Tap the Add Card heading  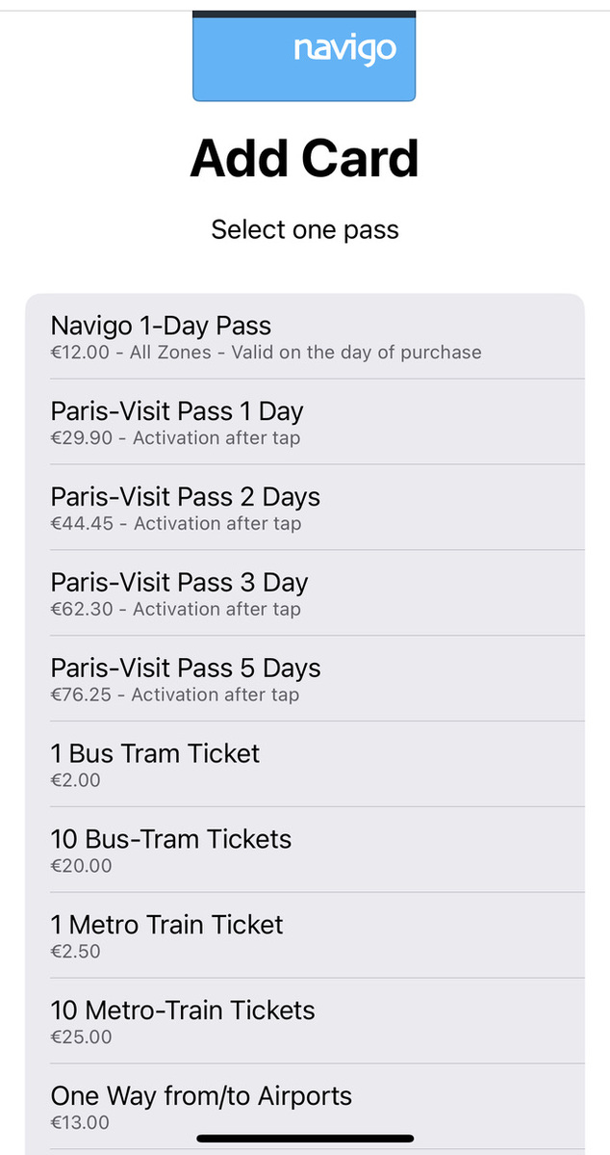tap(304, 158)
